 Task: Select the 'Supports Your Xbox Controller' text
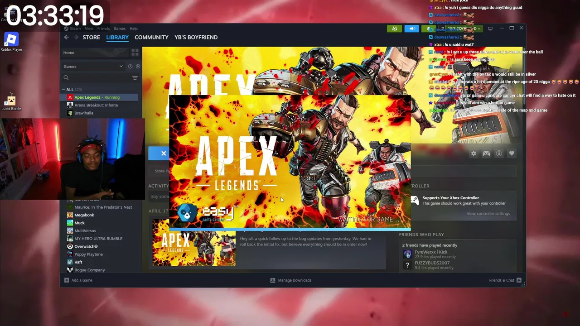[x=450, y=198]
